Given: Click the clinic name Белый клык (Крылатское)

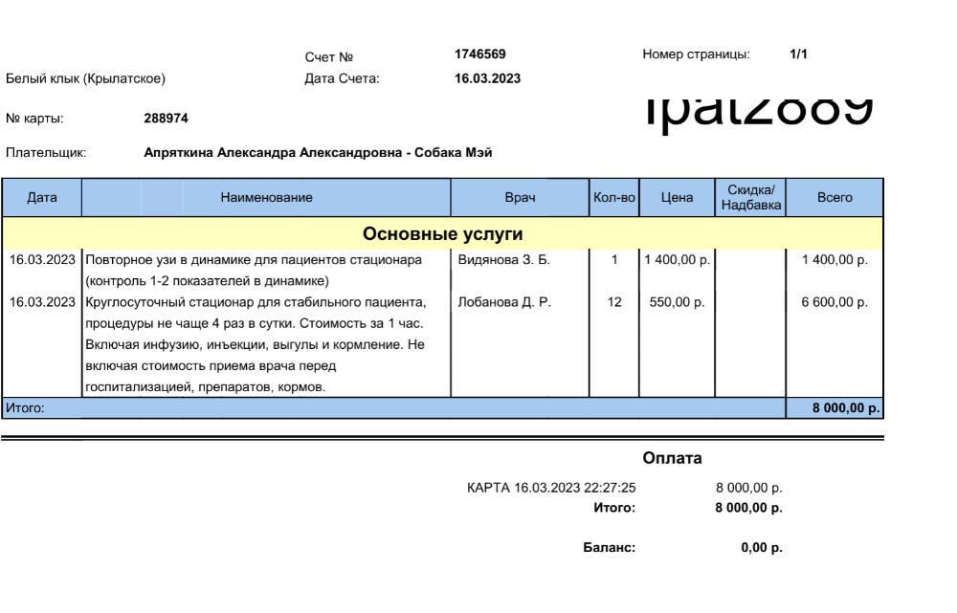Looking at the screenshot, I should [x=86, y=78].
